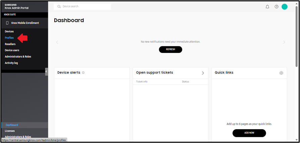Click the help question mark icon
Screen dimensions: 300x143
[x=277, y=7]
